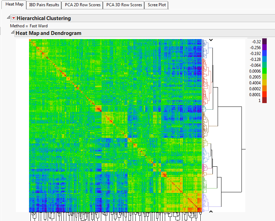
Task: Select the 0.8001 red legend swatch
Action: click(x=264, y=94)
